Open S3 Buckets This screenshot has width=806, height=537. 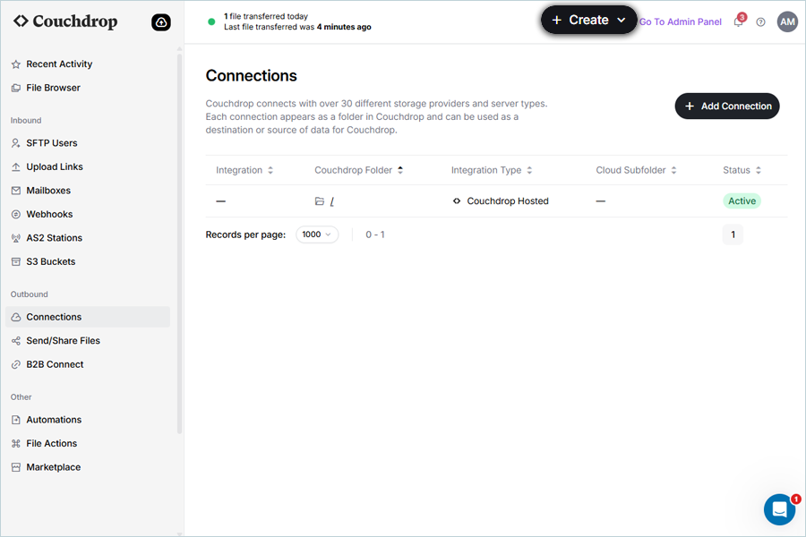(x=88, y=261)
